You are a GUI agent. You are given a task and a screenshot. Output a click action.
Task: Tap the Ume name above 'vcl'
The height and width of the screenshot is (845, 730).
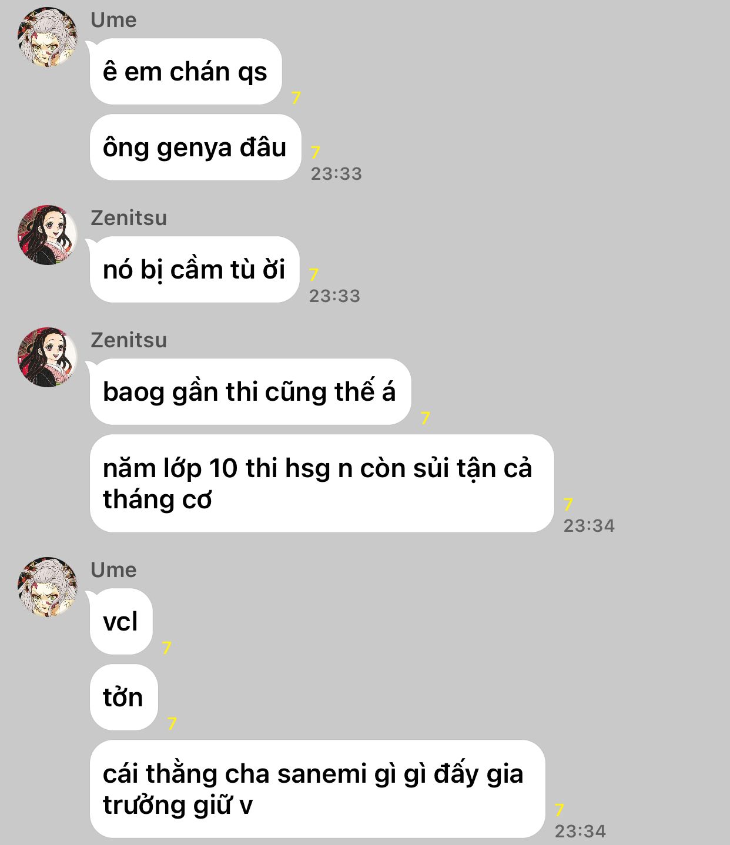pyautogui.click(x=113, y=570)
